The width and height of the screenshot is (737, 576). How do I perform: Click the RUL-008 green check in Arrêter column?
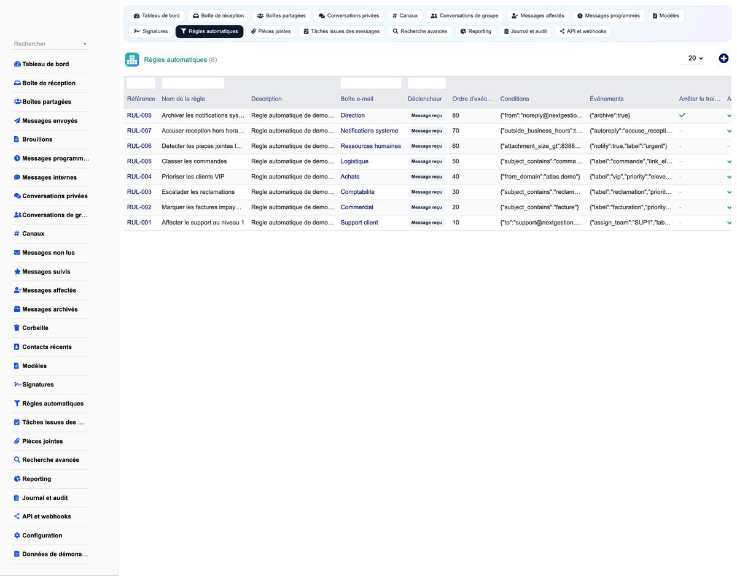click(682, 115)
